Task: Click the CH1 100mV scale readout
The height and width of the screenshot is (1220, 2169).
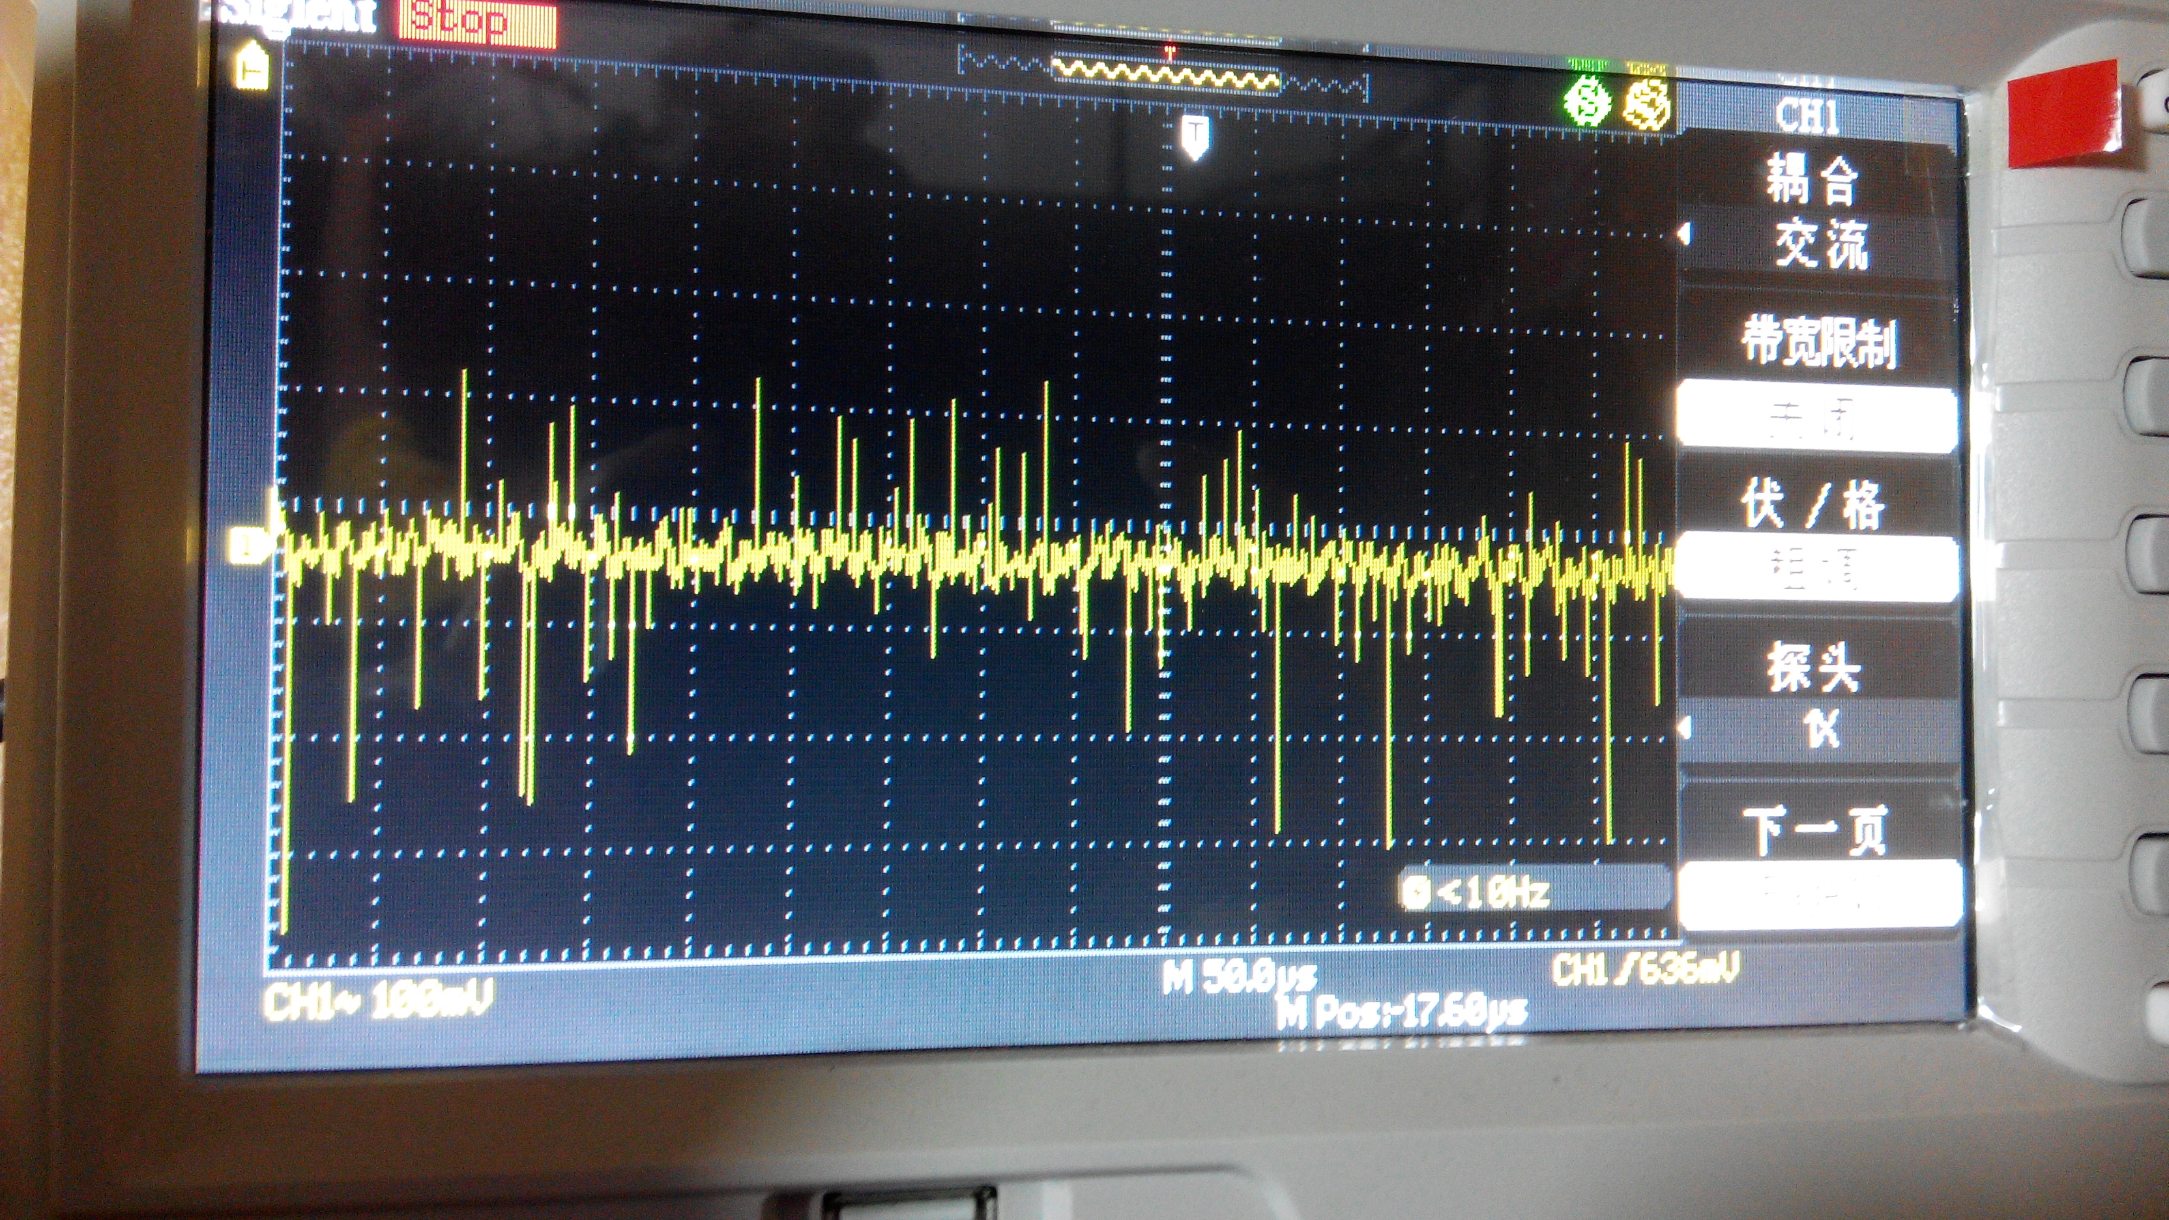Action: tap(379, 1002)
